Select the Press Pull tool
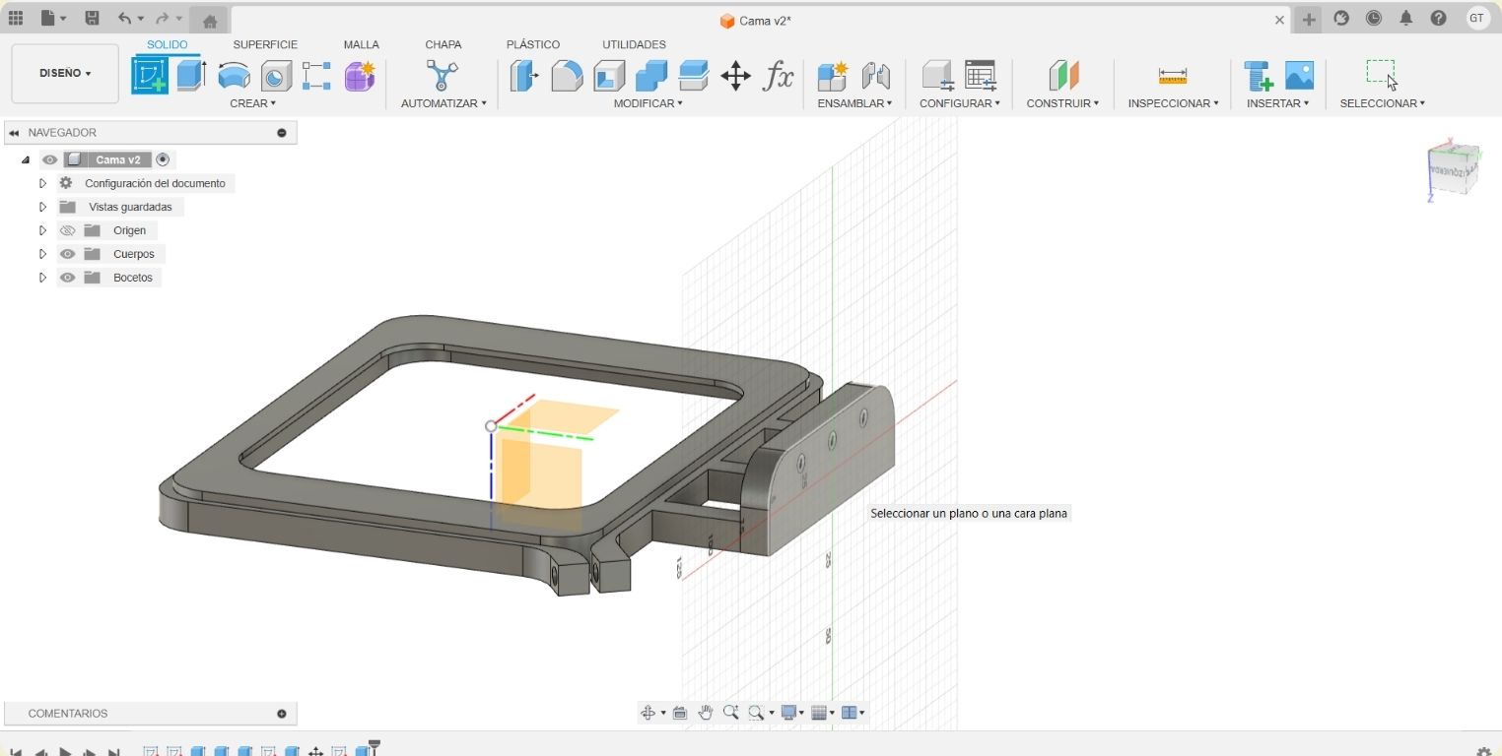The width and height of the screenshot is (1502, 756). pos(524,76)
